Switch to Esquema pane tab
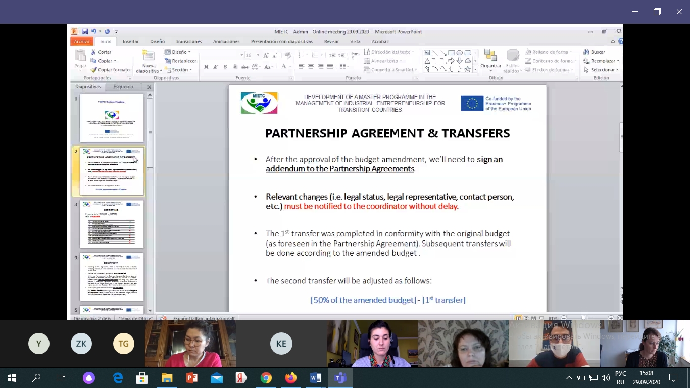This screenshot has width=690, height=388. click(x=123, y=87)
